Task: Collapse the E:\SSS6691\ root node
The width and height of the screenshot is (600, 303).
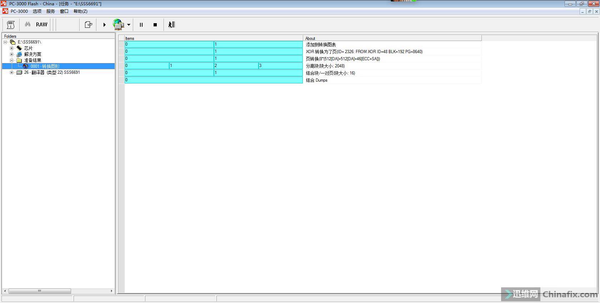Action: click(5, 42)
